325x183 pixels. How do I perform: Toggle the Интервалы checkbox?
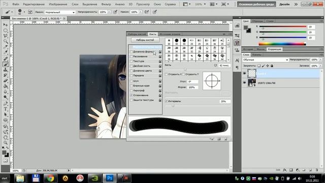click(166, 101)
